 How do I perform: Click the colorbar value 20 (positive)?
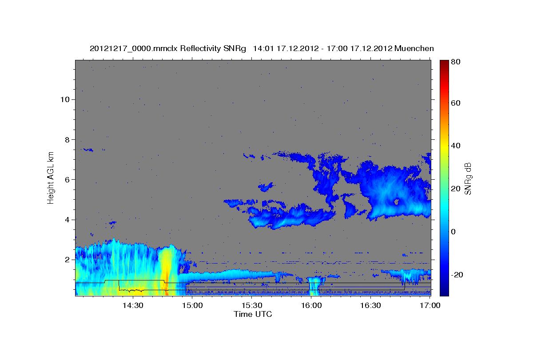coord(455,189)
